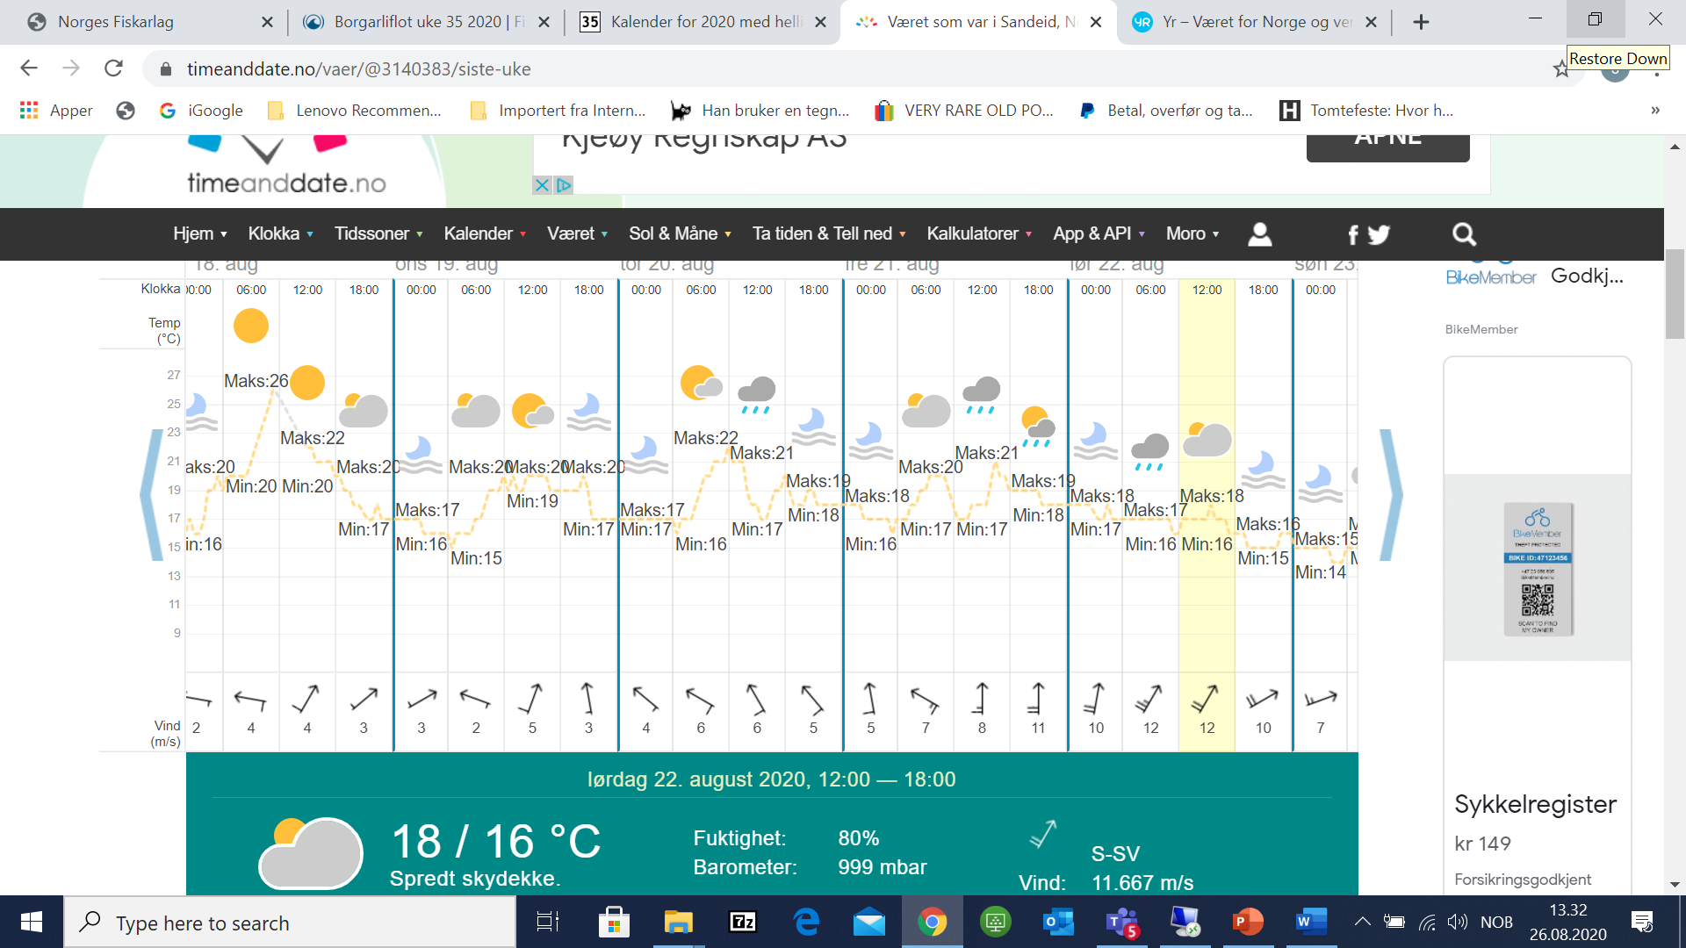This screenshot has height=948, width=1686.
Task: Open the Windows Start menu
Action: [32, 922]
